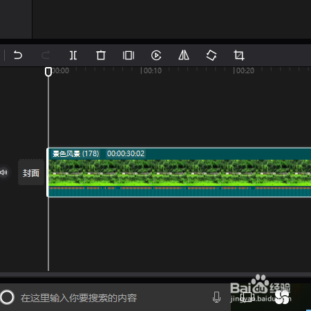The width and height of the screenshot is (311, 311).
Task: Click the clip duration label 00:00:30:02
Action: (x=126, y=153)
